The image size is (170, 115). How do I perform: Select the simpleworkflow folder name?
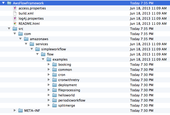(54, 49)
